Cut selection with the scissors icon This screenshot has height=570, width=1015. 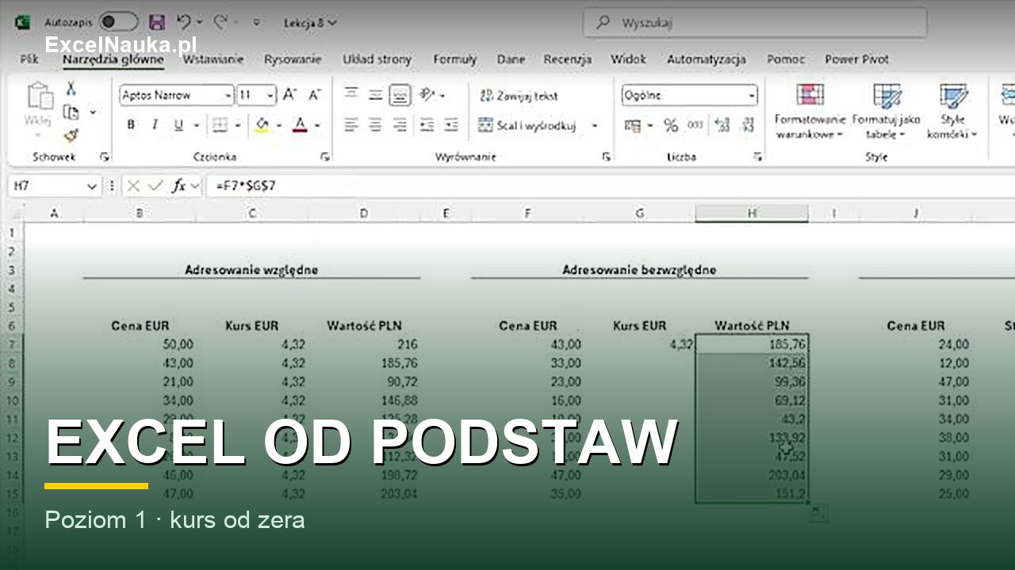[71, 89]
